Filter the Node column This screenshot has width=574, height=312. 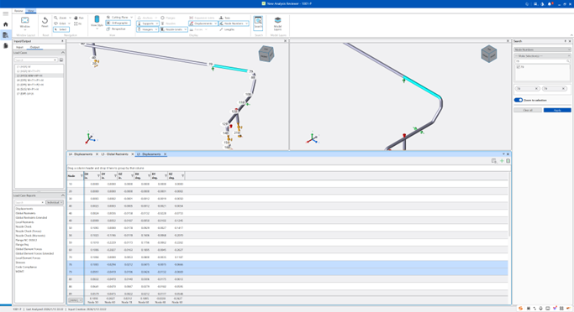coord(82,176)
